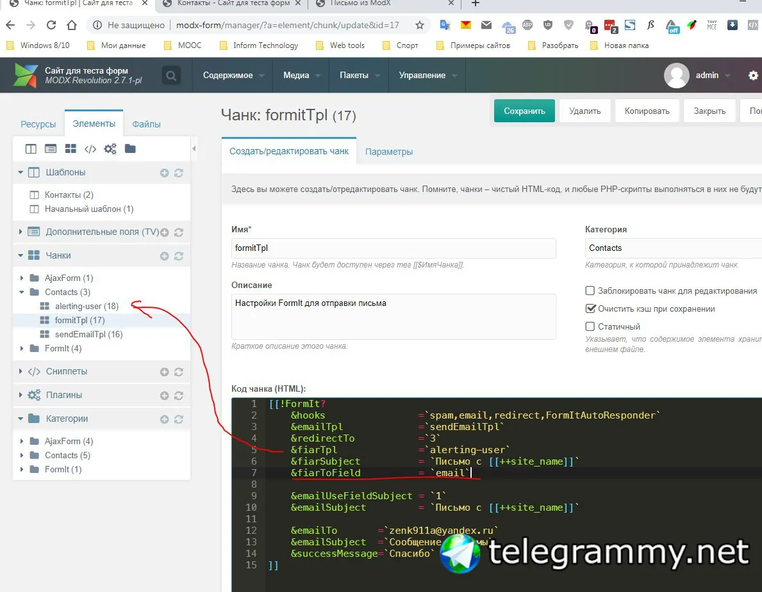The width and height of the screenshot is (762, 592).
Task: Add a new template with Шаблоны plus icon
Action: tap(164, 173)
